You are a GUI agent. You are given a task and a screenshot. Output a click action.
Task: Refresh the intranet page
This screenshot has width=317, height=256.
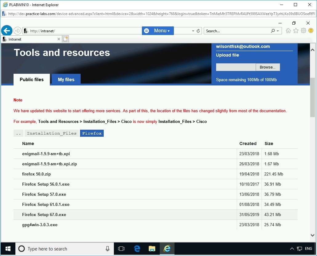(x=198, y=31)
